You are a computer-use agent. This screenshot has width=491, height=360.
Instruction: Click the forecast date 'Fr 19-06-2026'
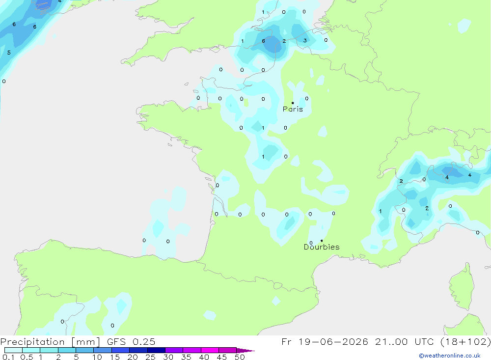coord(325,341)
